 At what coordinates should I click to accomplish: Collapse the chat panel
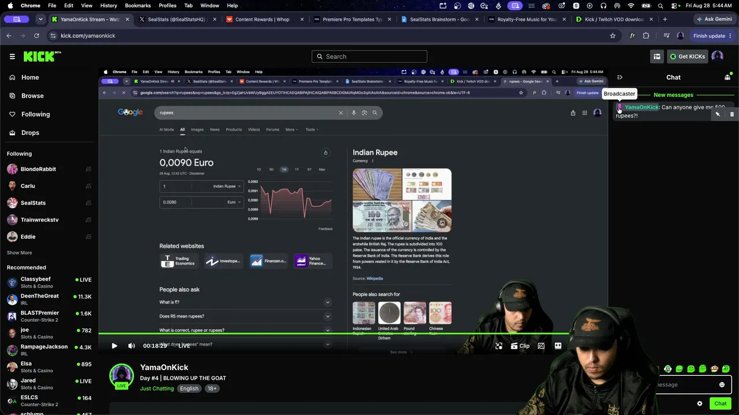click(x=619, y=77)
